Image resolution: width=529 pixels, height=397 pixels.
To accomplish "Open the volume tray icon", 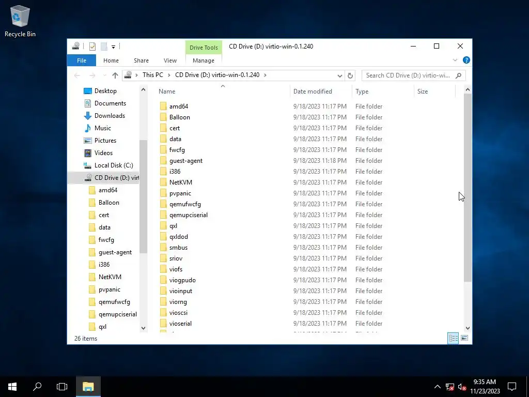I will point(462,387).
